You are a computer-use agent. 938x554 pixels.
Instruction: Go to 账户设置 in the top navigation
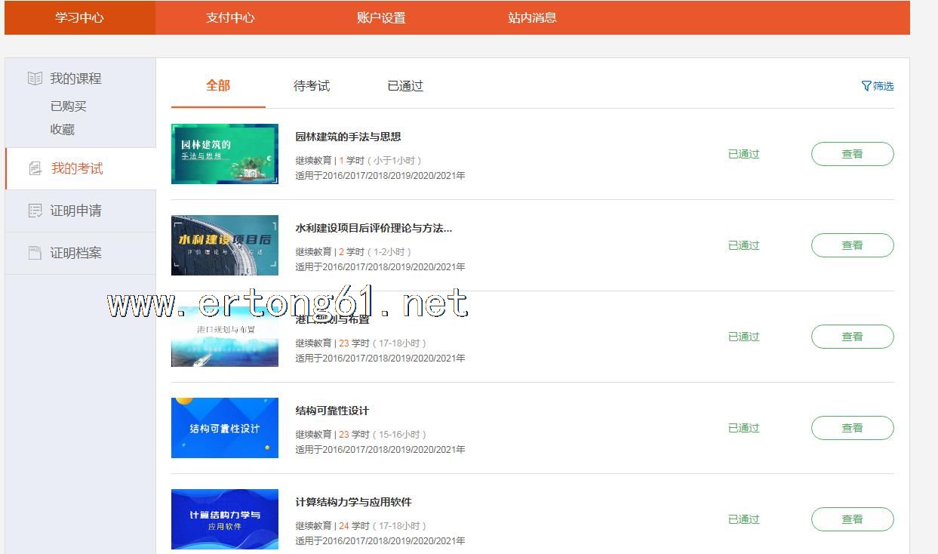381,17
